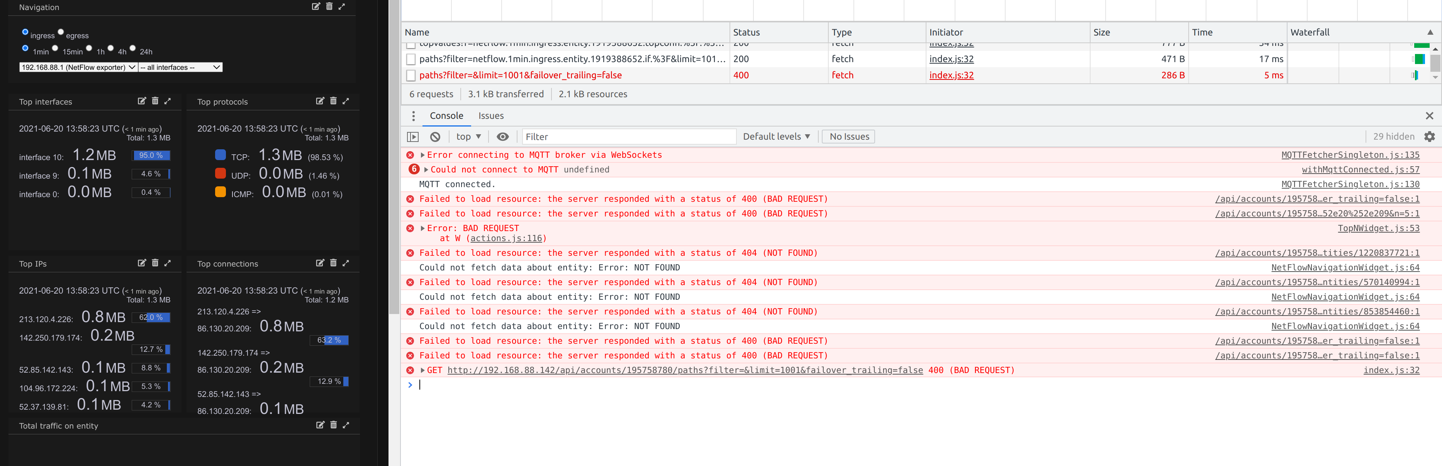Delete the Top protocols widget
The width and height of the screenshot is (1442, 466).
[333, 101]
